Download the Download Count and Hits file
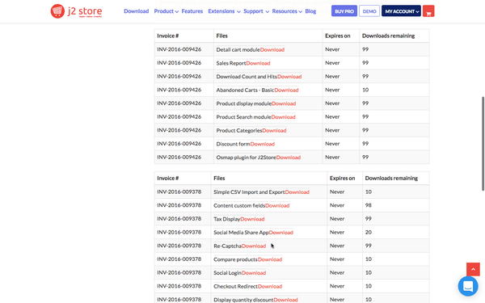The image size is (485, 303). pyautogui.click(x=289, y=77)
